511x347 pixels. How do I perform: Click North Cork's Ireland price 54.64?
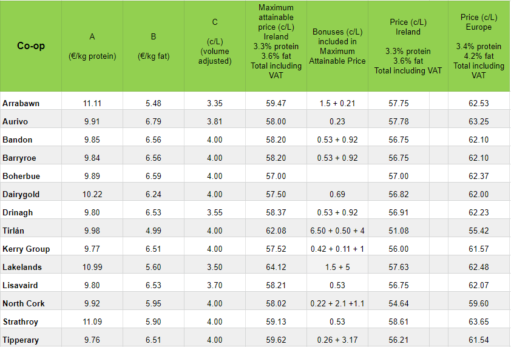tap(399, 304)
